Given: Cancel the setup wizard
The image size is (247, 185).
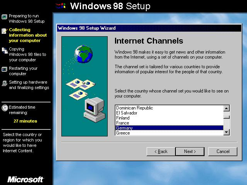Looking at the screenshot, I should (223, 151).
